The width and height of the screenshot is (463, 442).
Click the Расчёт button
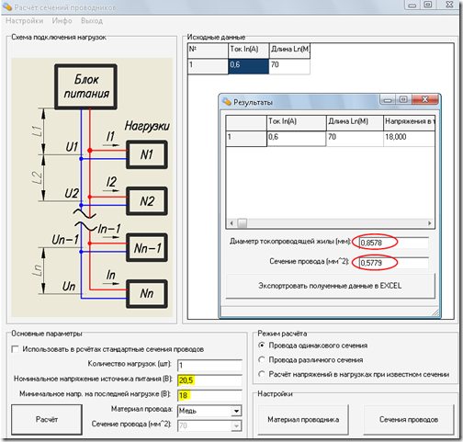(x=47, y=419)
